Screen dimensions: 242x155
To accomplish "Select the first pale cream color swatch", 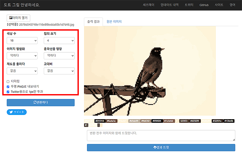I will (89, 121).
